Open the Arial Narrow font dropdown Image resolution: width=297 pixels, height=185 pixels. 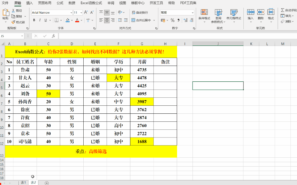pyautogui.click(x=71, y=13)
